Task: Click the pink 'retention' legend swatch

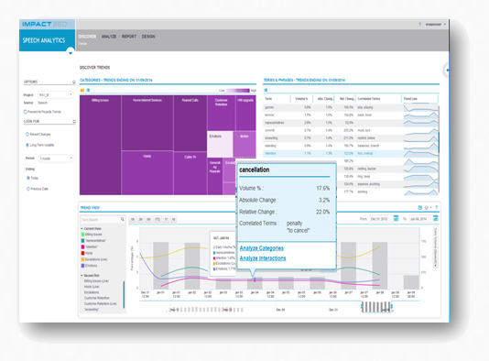Action: click(82, 246)
